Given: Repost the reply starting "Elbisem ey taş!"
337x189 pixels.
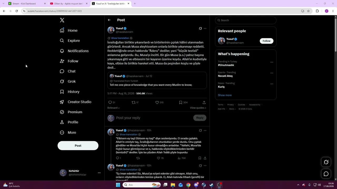Looking at the screenshot, I should click(138, 158).
